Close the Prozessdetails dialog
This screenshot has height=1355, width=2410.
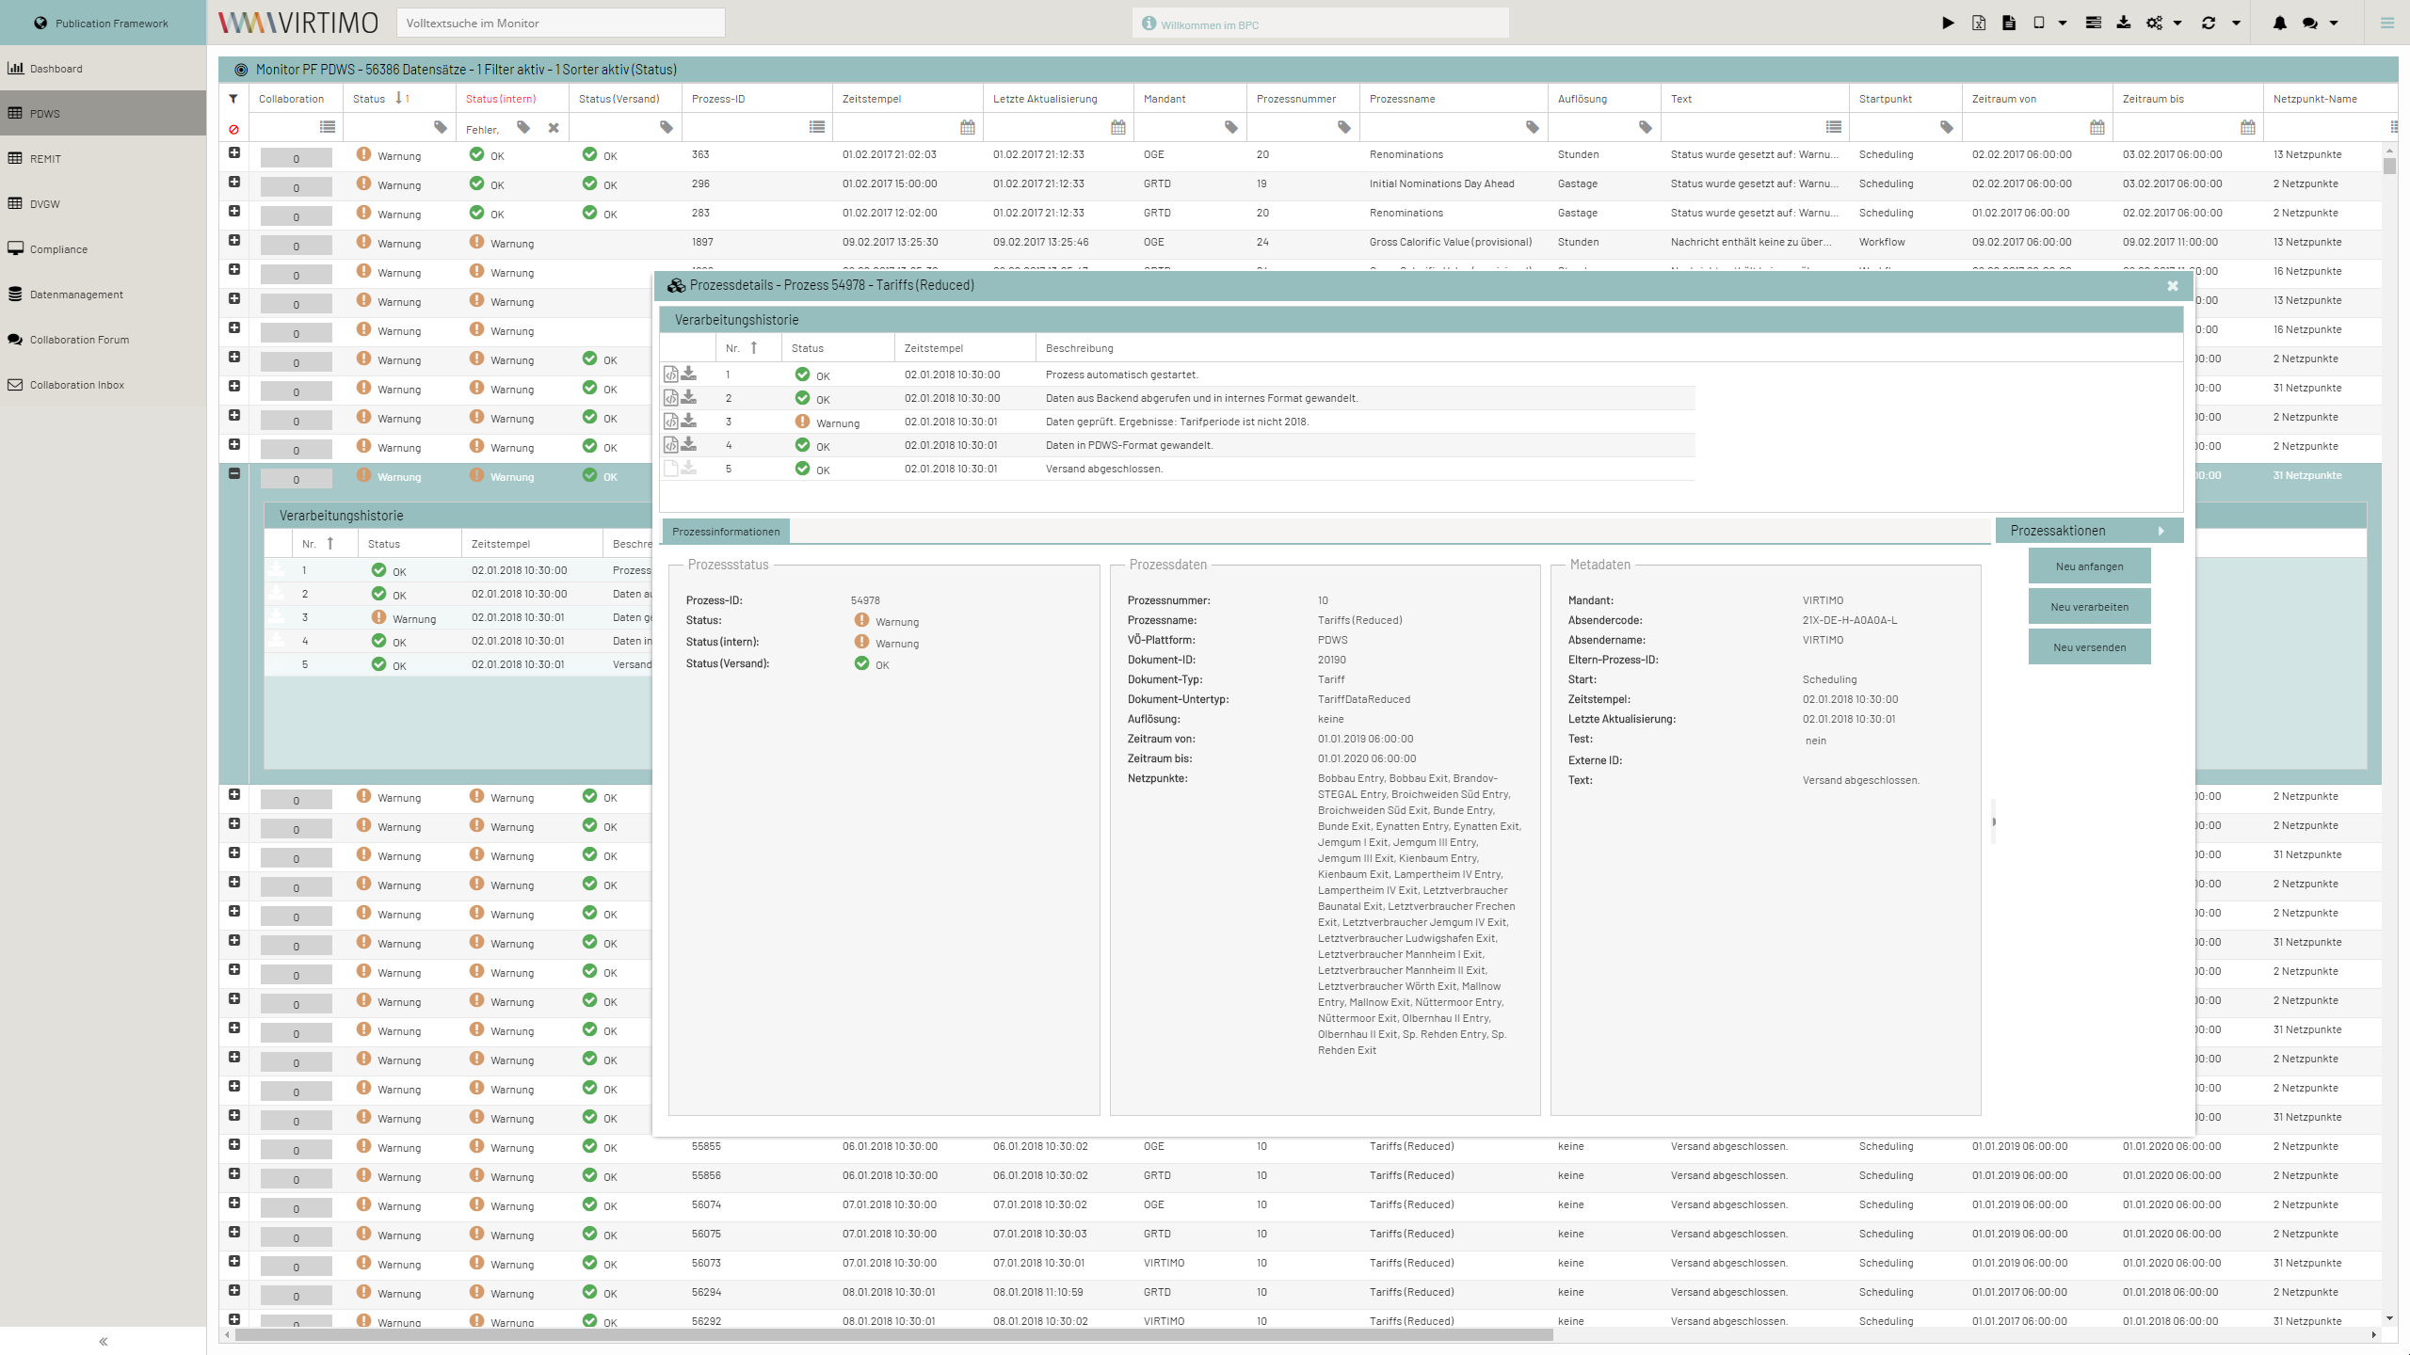click(2172, 285)
